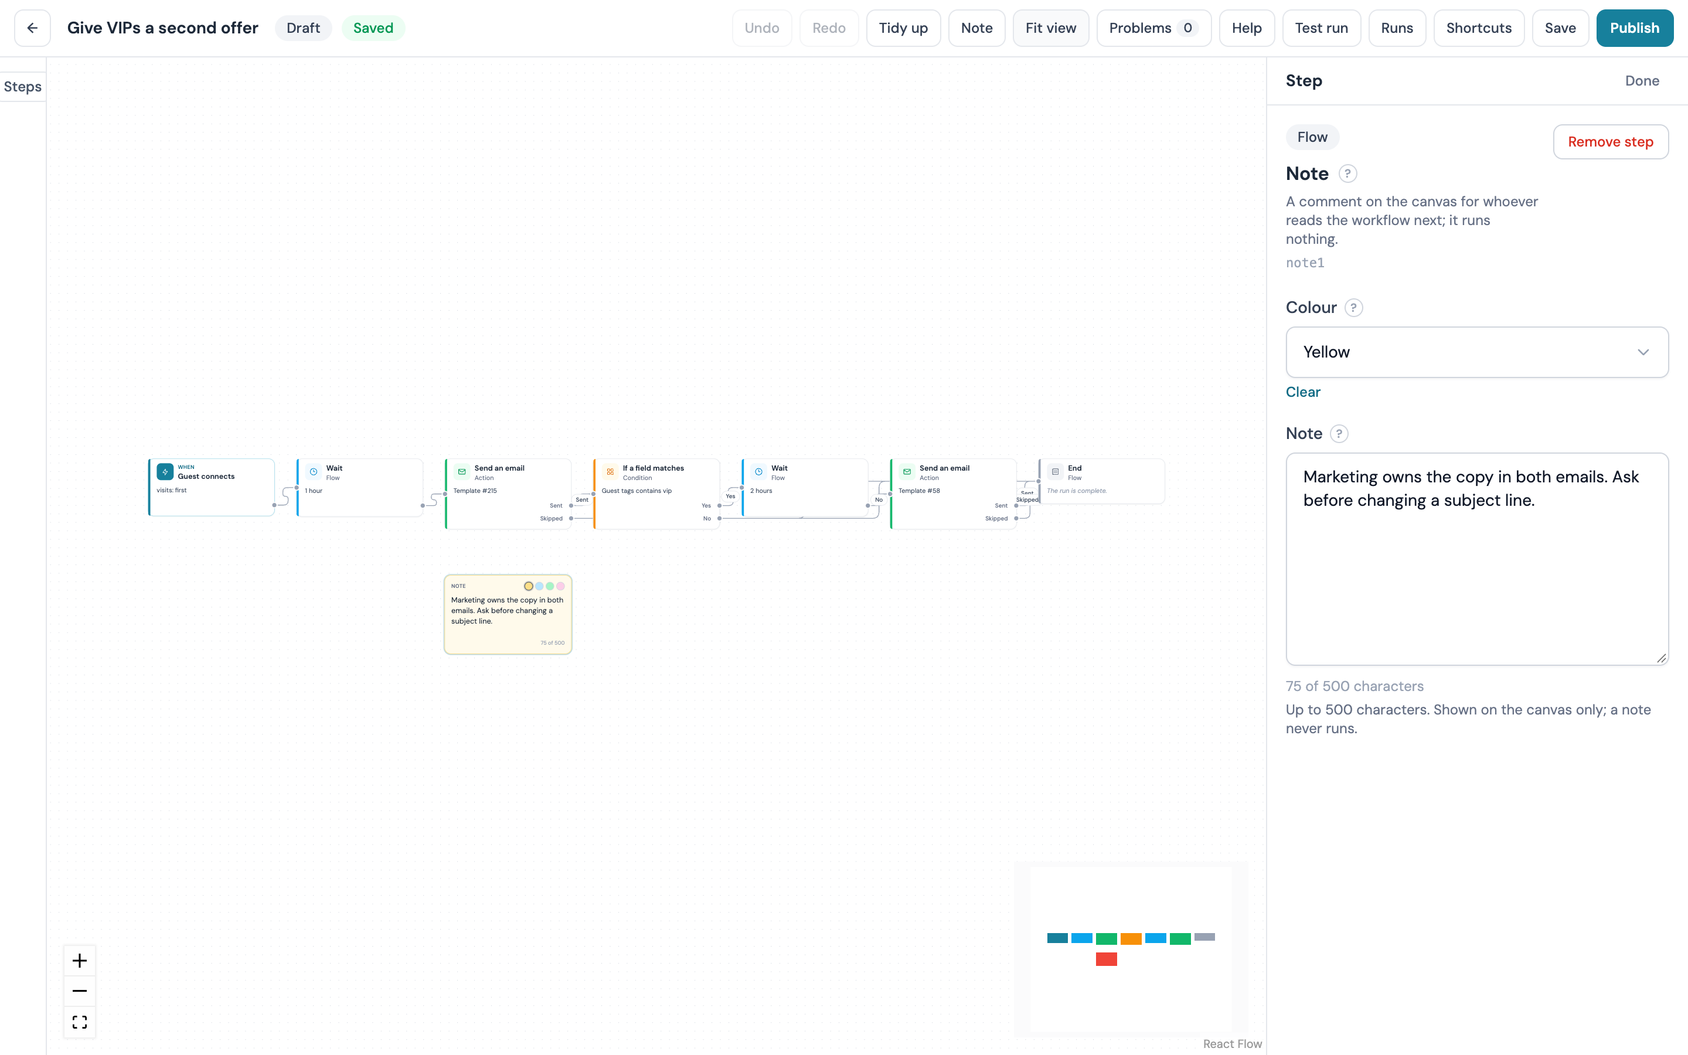Select the If a field matches condition icon

pos(610,472)
